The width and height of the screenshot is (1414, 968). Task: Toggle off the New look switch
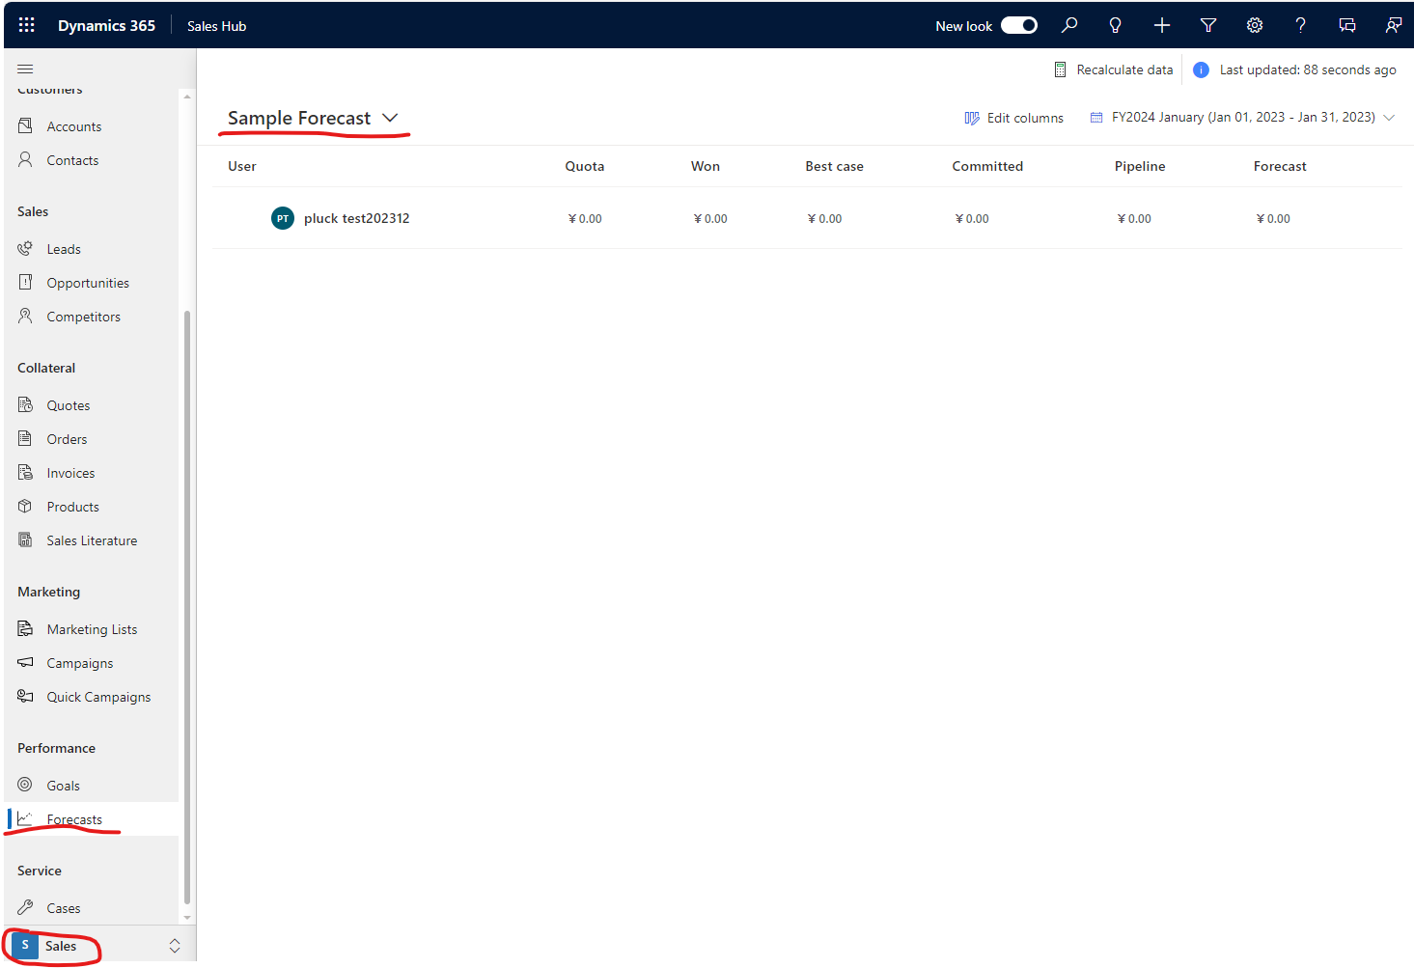[1018, 25]
